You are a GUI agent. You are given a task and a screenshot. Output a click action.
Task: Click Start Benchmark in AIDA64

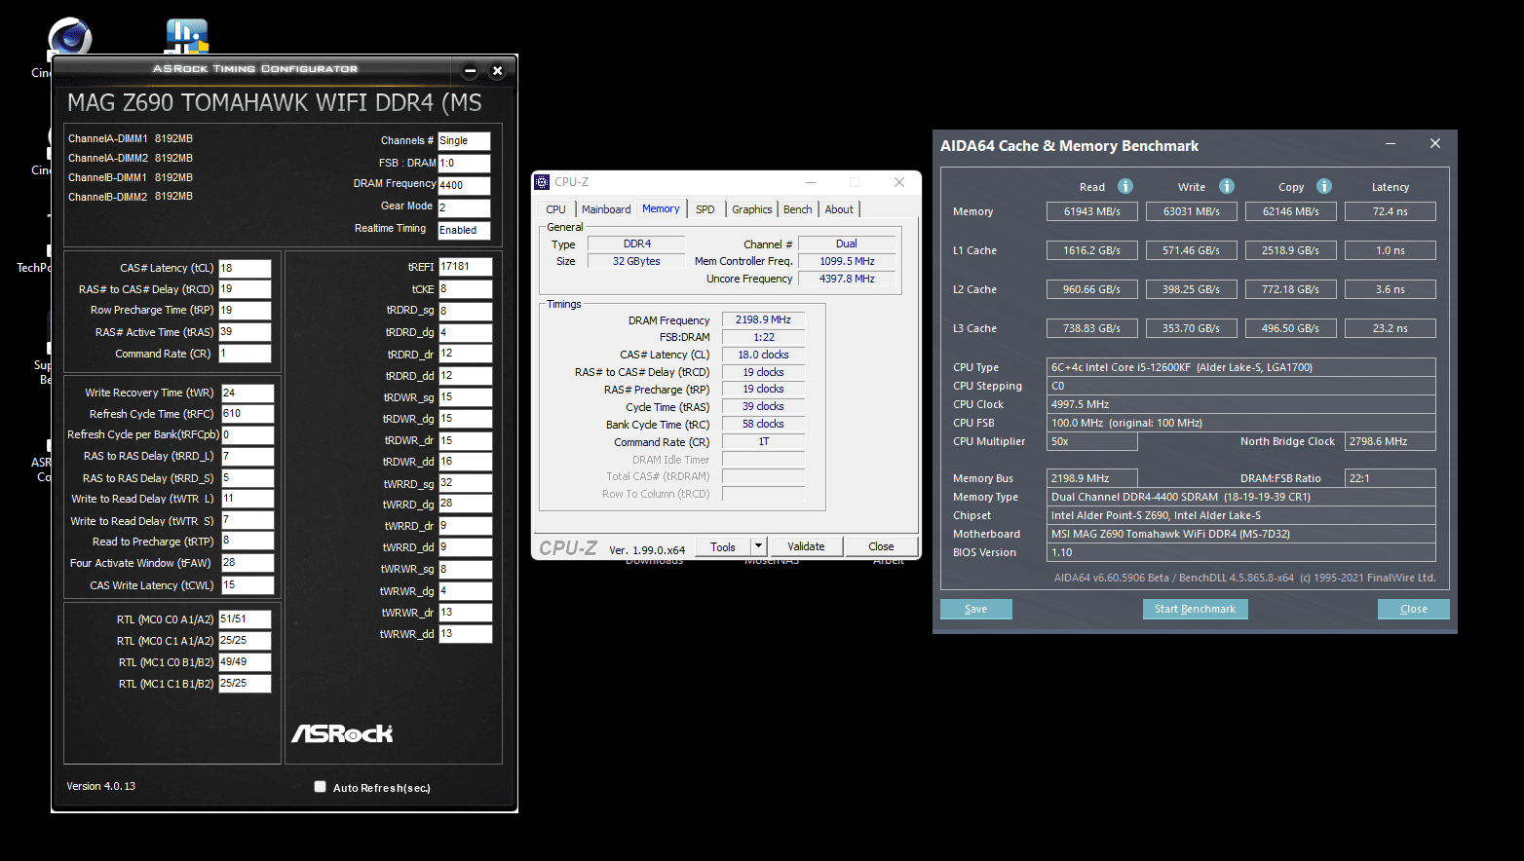pyautogui.click(x=1195, y=609)
